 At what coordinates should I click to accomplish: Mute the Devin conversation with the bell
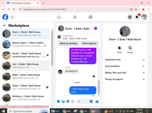(x=119, y=48)
